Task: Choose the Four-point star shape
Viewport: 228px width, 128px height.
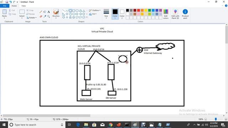Action: pyautogui.click(x=67, y=17)
